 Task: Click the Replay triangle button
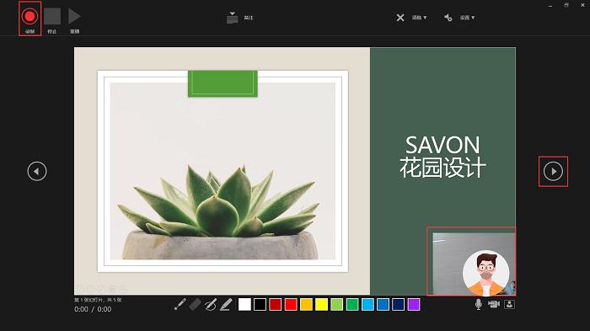point(74,16)
